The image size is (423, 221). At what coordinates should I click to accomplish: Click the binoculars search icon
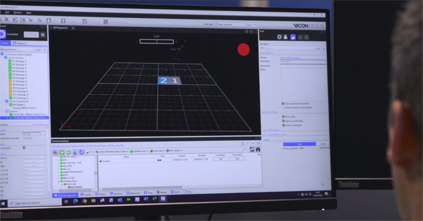(258, 149)
